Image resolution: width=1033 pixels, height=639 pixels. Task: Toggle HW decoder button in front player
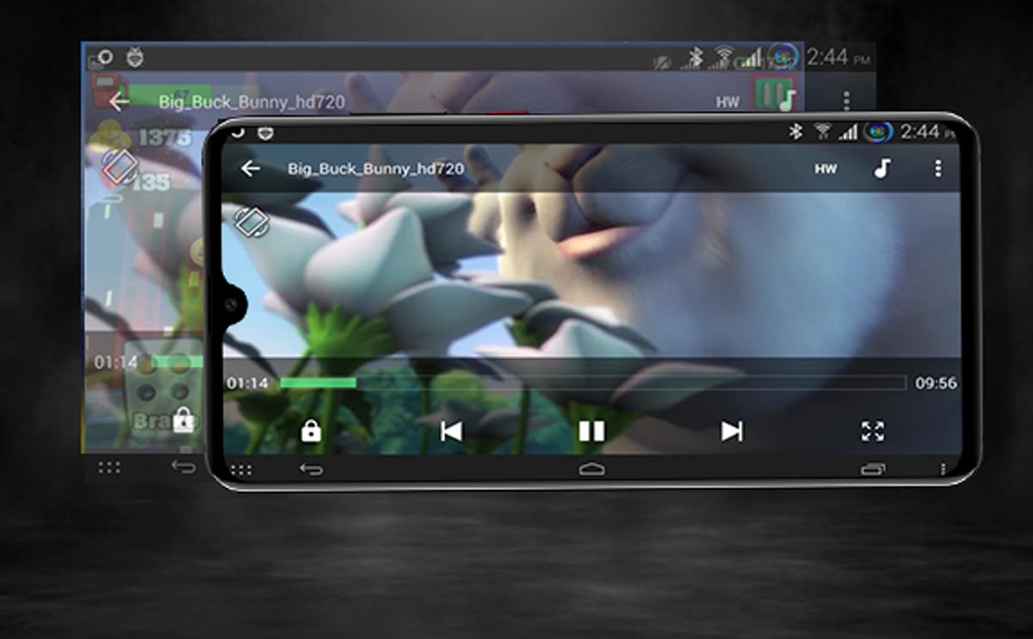(825, 170)
